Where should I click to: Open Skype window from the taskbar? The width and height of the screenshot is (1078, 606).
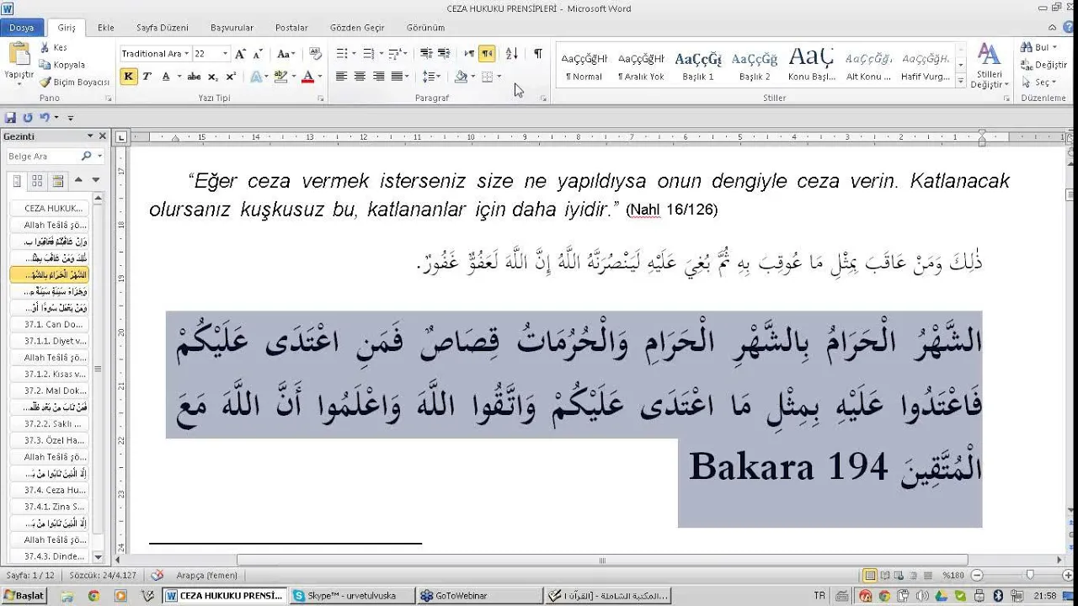click(352, 595)
